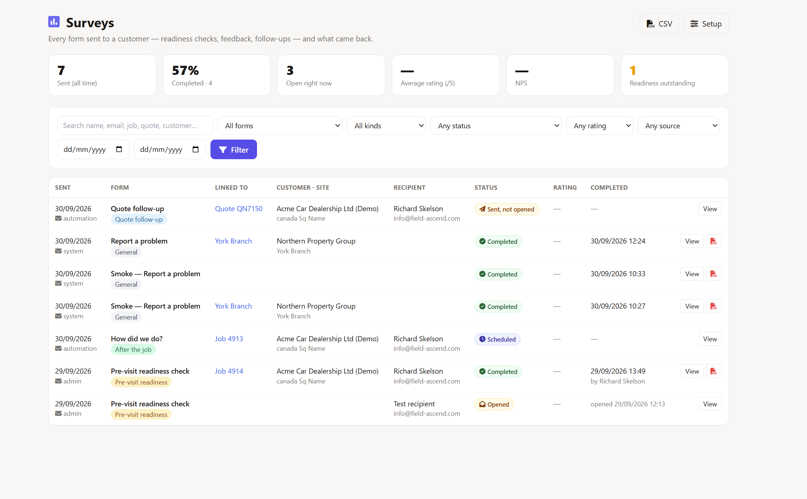Image resolution: width=807 pixels, height=499 pixels.
Task: Apply filters with the Filter button
Action: 233,149
